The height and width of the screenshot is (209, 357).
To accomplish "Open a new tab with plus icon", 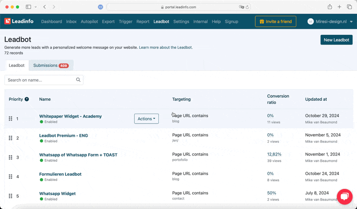I will 339,7.
